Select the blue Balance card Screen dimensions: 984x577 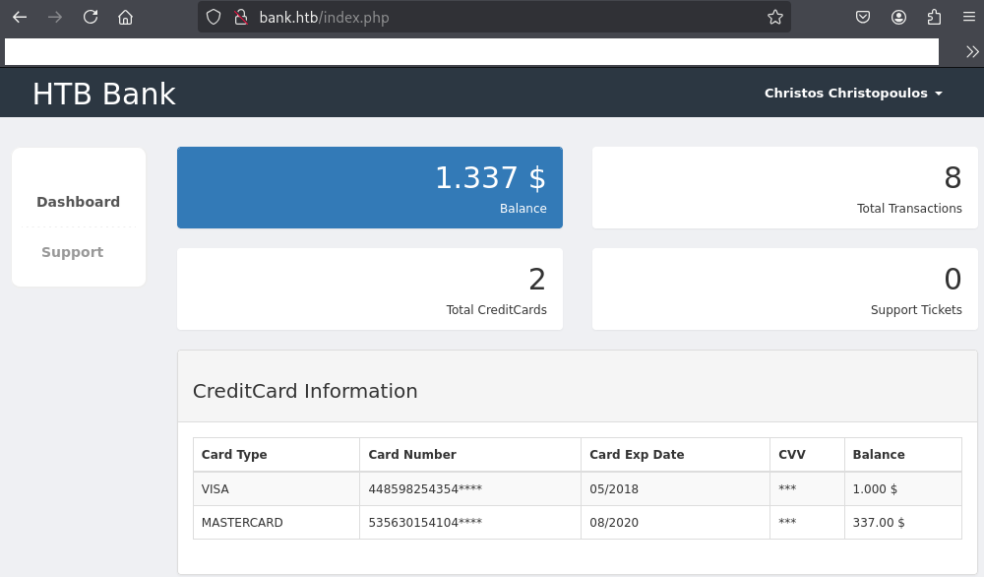tap(370, 187)
